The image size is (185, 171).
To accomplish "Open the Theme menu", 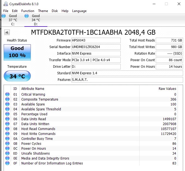I will pos(43,11).
